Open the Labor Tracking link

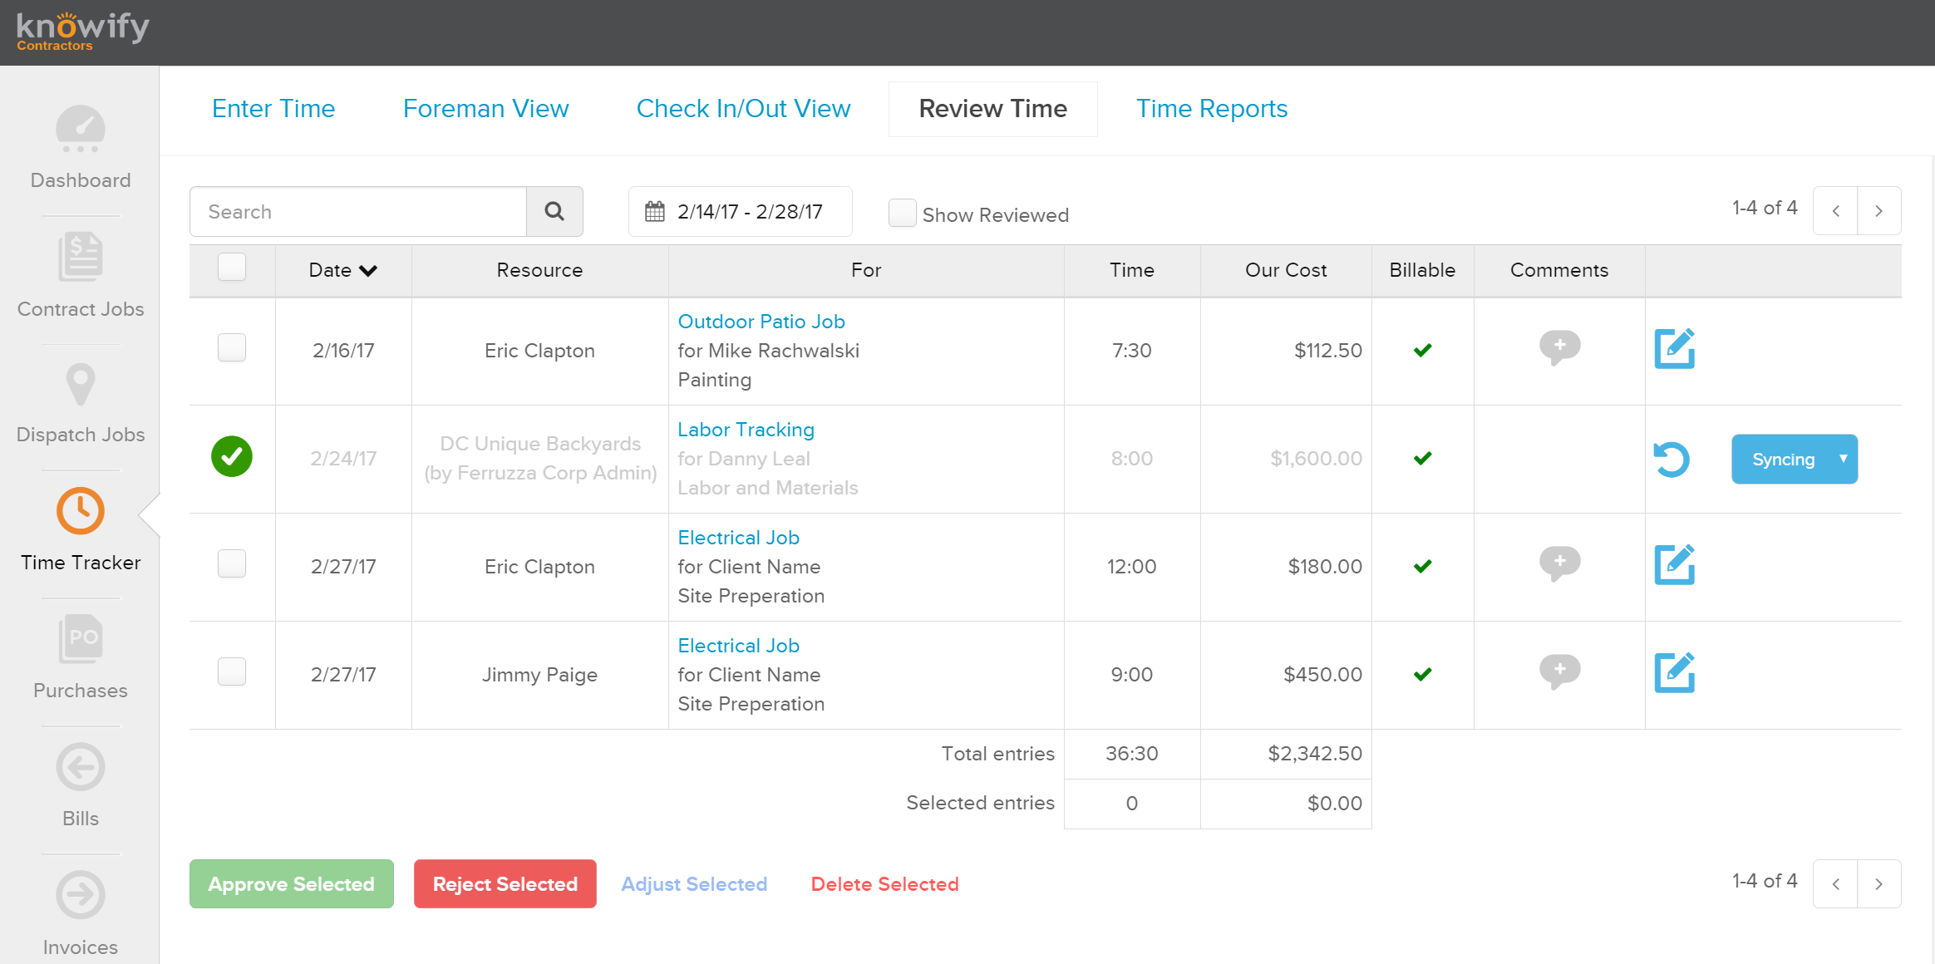click(746, 430)
